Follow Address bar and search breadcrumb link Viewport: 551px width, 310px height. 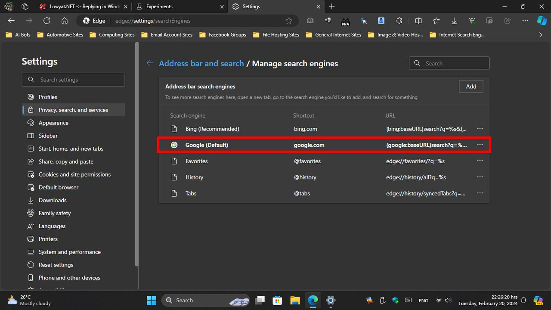[201, 63]
